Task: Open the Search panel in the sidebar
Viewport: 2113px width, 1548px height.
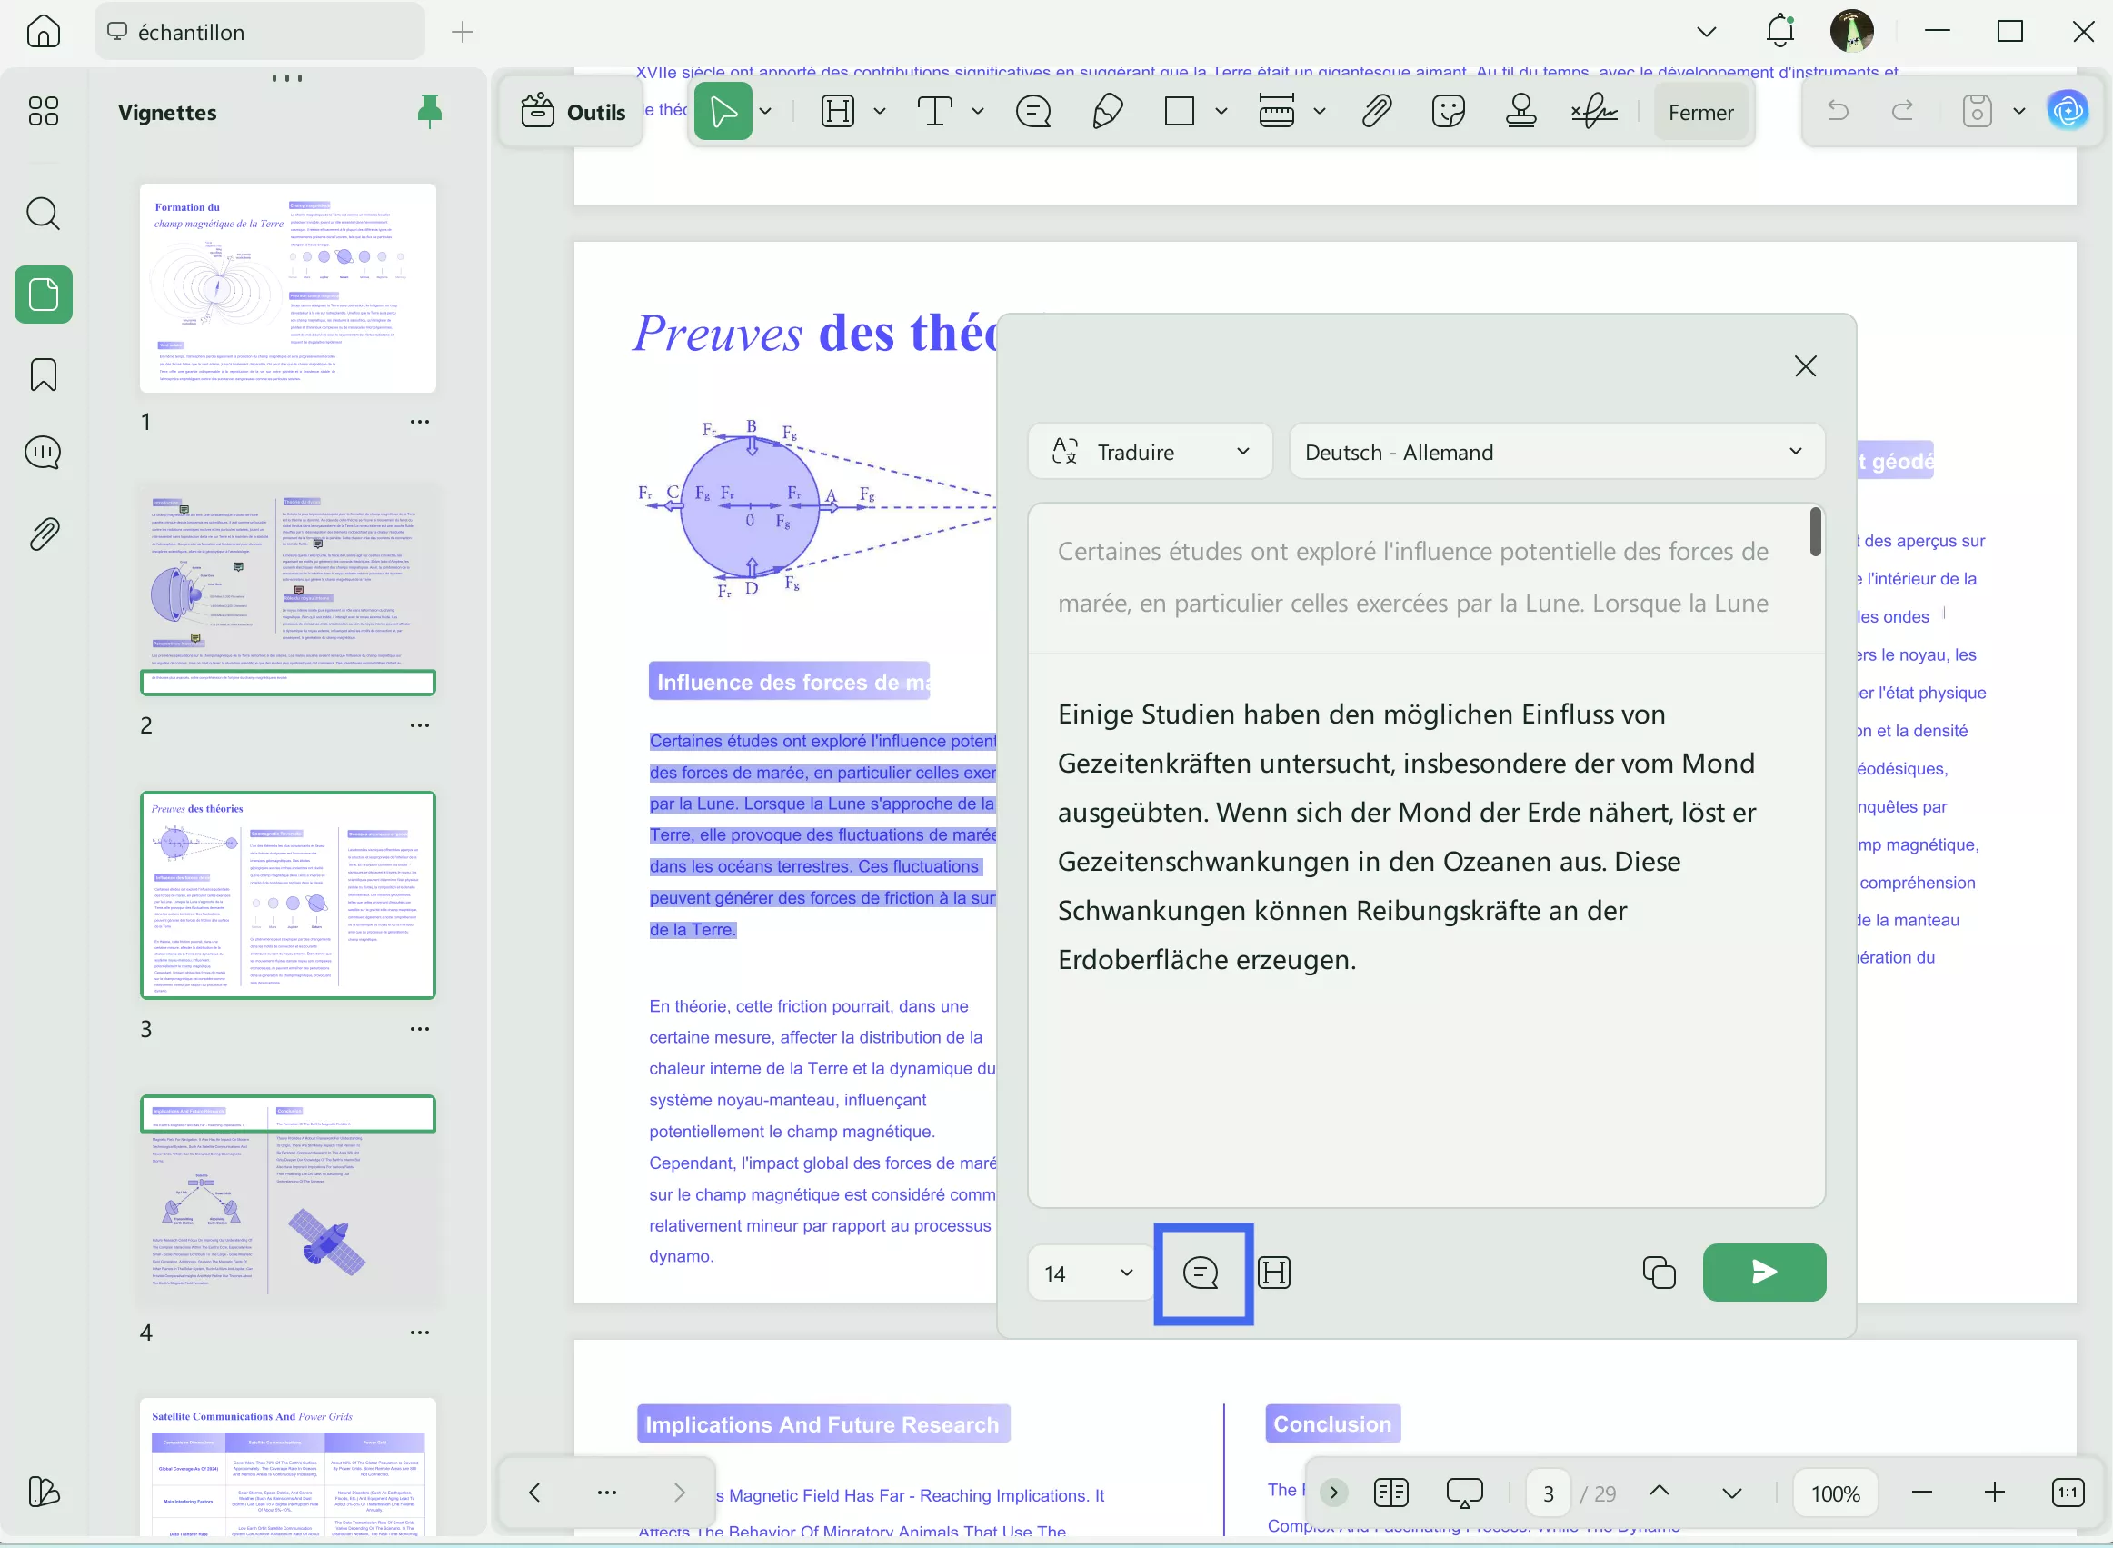Action: 43,214
